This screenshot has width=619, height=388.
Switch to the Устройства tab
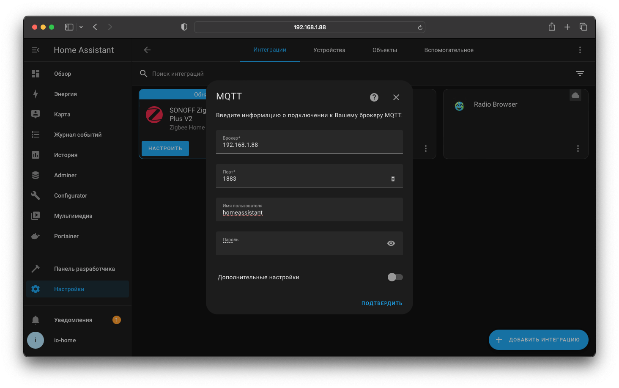click(329, 50)
